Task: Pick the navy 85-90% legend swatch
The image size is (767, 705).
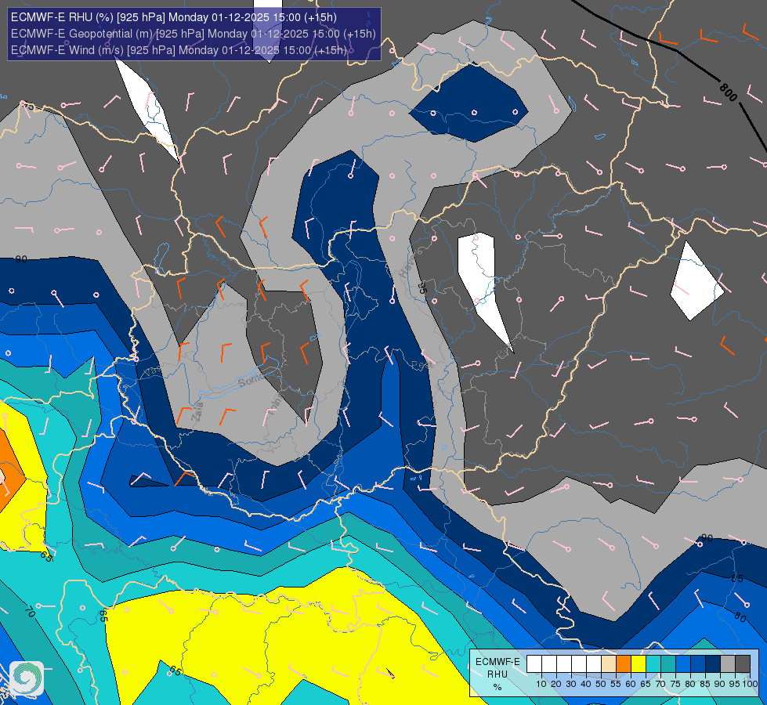Action: pyautogui.click(x=713, y=664)
